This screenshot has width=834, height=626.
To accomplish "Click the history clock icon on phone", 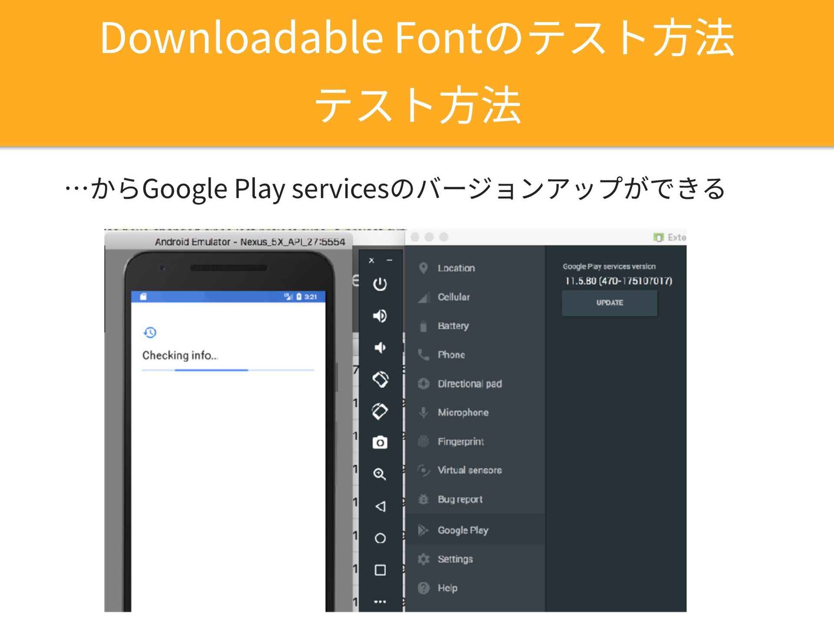I will coord(150,333).
